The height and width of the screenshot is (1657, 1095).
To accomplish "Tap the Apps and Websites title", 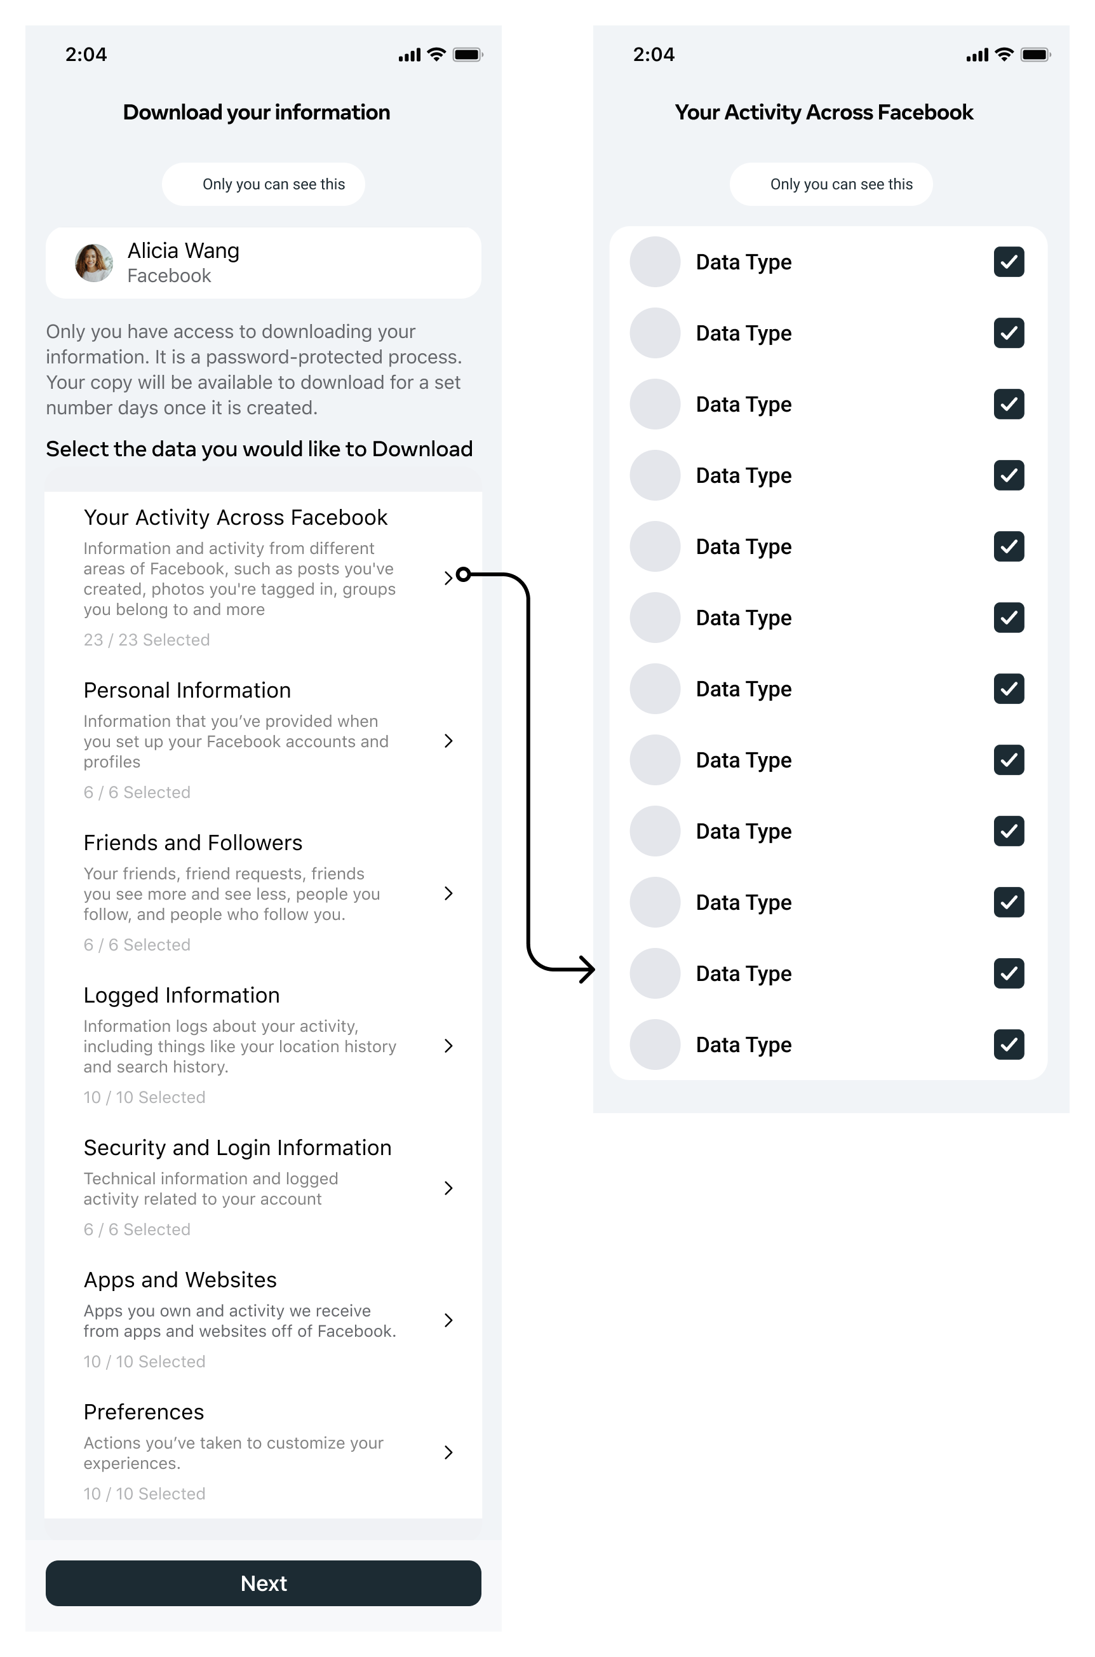I will (x=180, y=1280).
